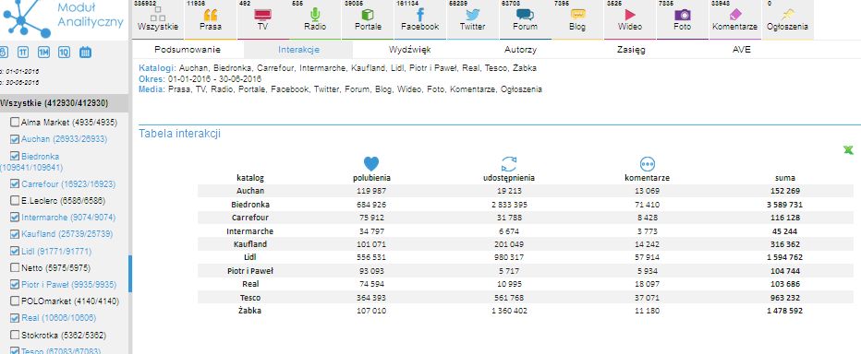Choose the Radio microphone filter
The image size is (861, 354).
pos(315,19)
